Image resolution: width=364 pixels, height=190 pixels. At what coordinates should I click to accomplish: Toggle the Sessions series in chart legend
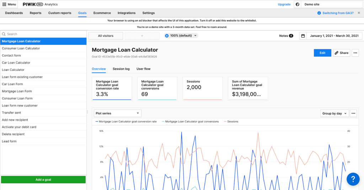pos(231,121)
